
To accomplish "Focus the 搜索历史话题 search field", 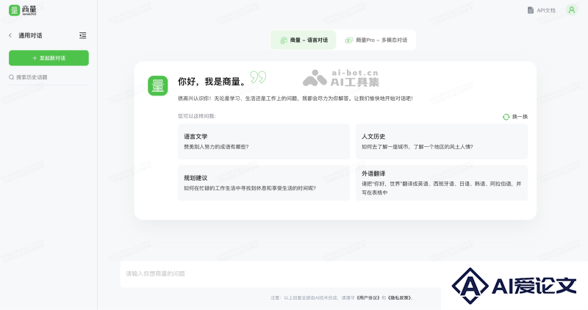I will point(49,77).
